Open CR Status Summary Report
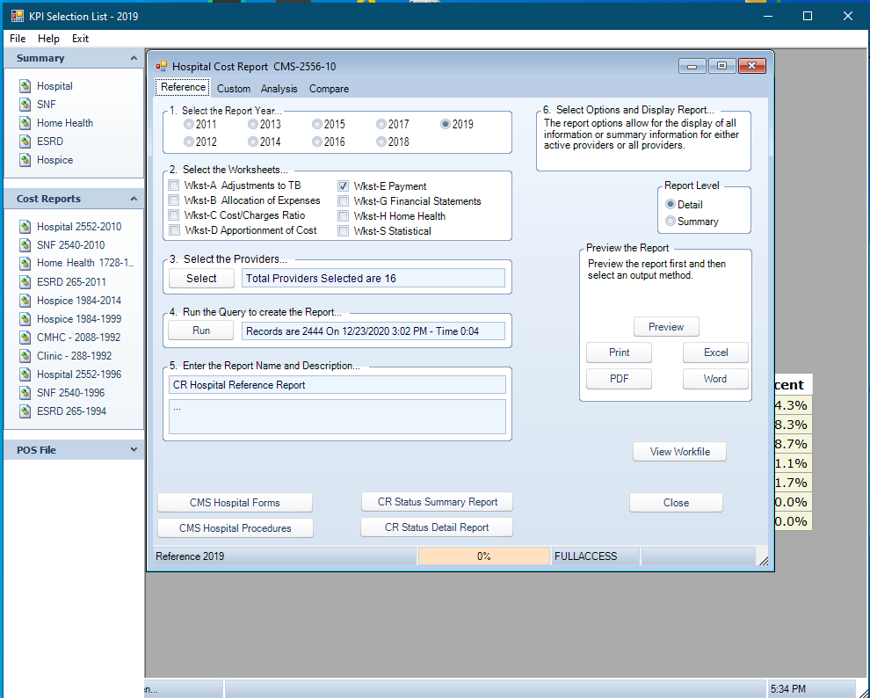This screenshot has height=698, width=870. coord(438,502)
